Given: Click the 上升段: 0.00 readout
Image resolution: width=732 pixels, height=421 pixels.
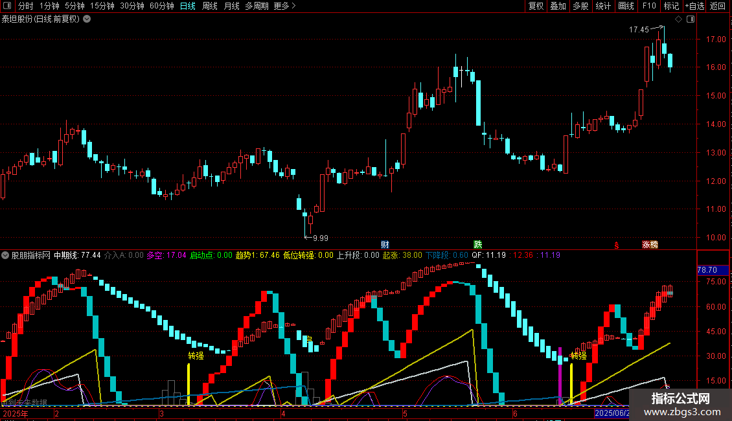Looking at the screenshot, I should click(x=358, y=255).
